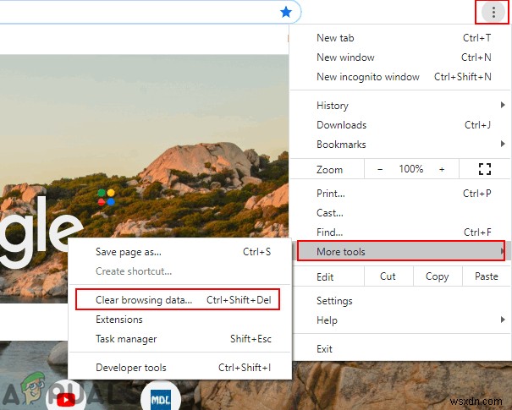This screenshot has width=512, height=410.
Task: Expand the Help submenu arrow
Action: click(503, 320)
